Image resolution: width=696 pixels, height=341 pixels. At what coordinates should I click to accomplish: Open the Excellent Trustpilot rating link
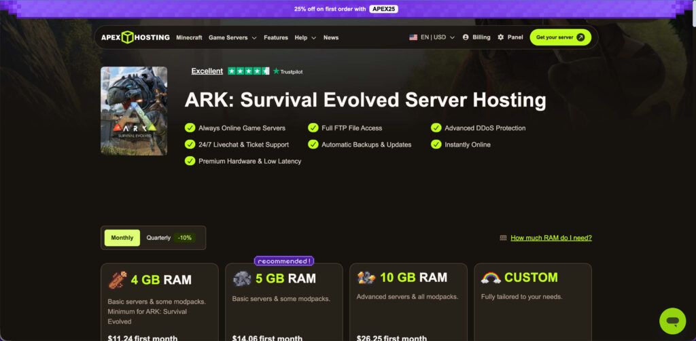[x=207, y=71]
